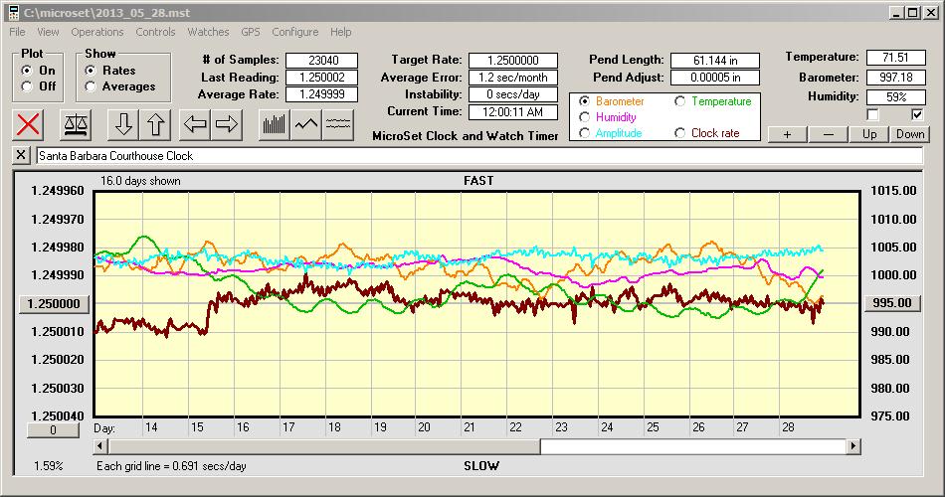Select the smoothed wavy-lines display icon
Screen dimensions: 945x497
(338, 124)
